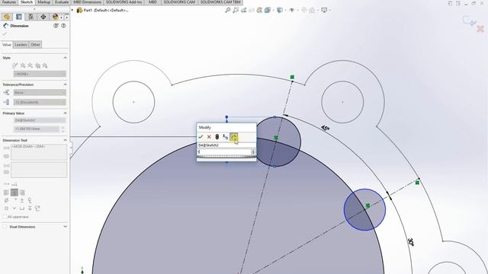
Task: Click Part1 in the breadcrumb header
Action: pos(102,10)
